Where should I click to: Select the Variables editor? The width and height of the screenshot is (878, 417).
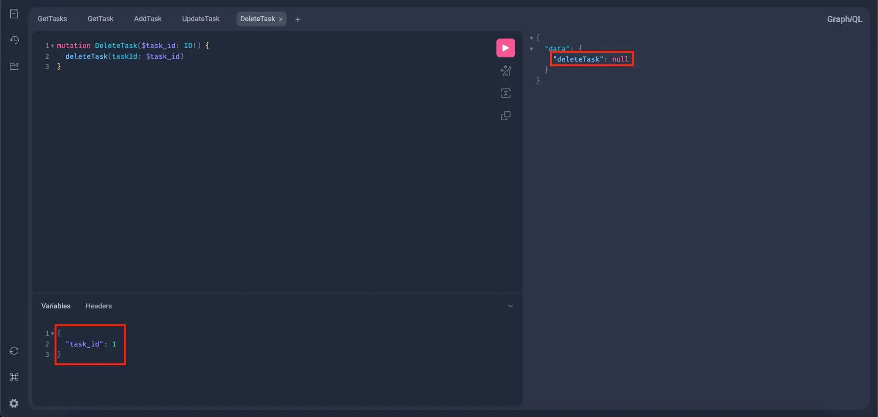pos(56,306)
